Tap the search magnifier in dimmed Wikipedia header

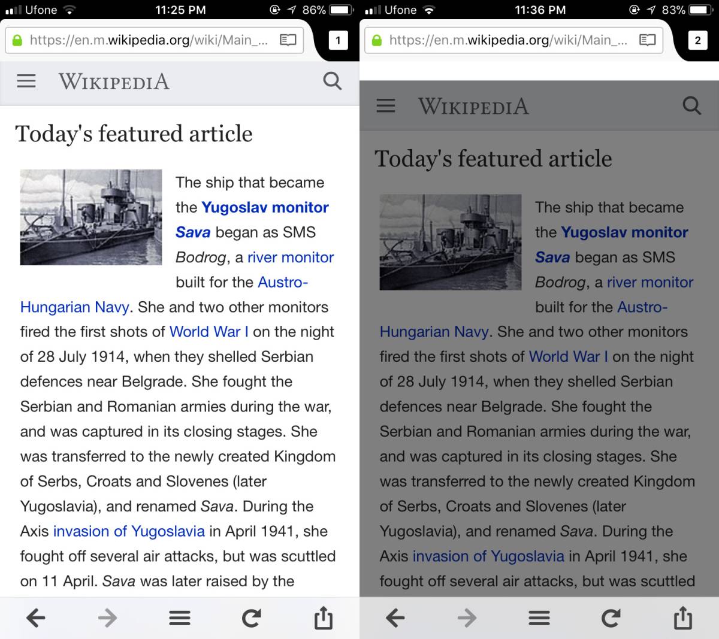[692, 106]
